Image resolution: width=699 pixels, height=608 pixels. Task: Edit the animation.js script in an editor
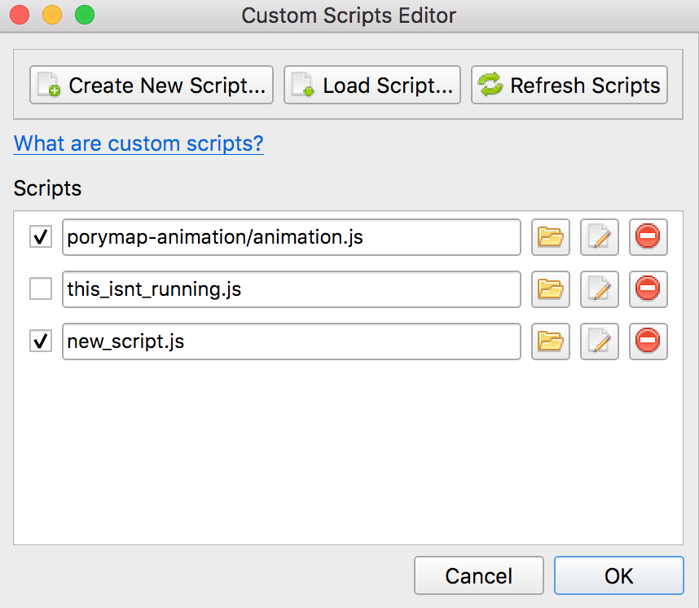point(599,237)
